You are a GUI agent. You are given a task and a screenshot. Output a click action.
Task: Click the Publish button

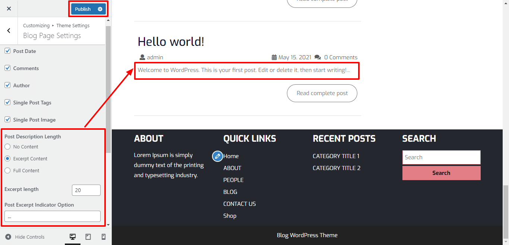[x=83, y=9]
